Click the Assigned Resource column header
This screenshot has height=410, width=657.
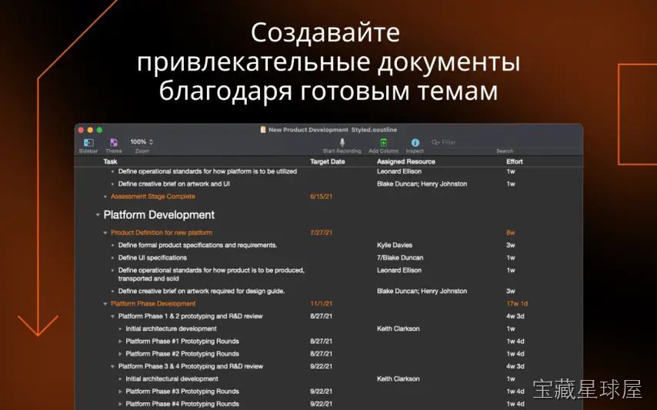pyautogui.click(x=405, y=161)
